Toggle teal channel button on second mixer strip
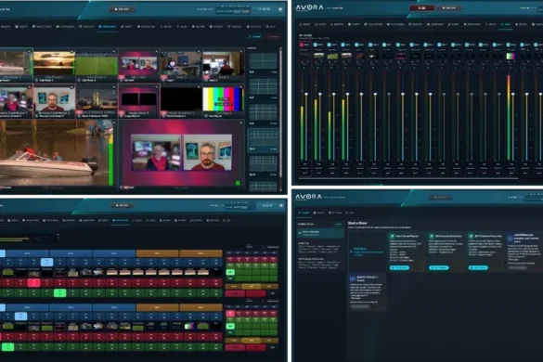The image size is (543, 362). coord(316,45)
